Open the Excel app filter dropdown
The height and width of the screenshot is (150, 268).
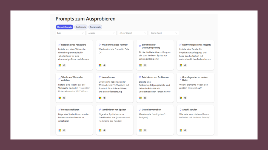pos(70,33)
